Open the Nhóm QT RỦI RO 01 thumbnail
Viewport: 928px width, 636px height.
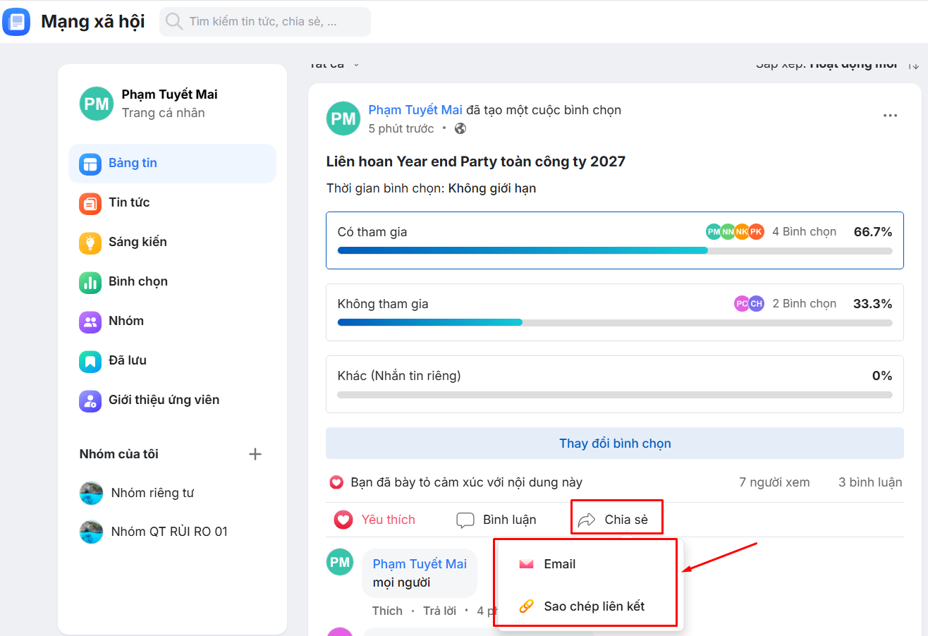point(92,532)
